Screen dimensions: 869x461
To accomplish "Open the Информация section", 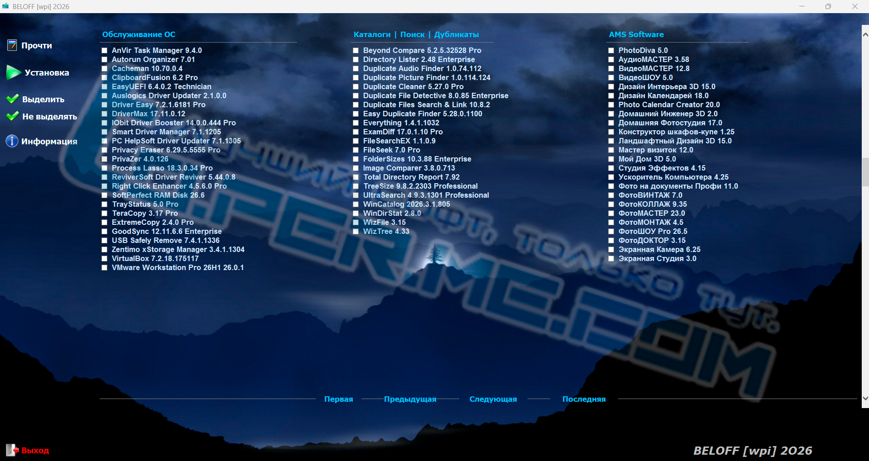I will (49, 141).
